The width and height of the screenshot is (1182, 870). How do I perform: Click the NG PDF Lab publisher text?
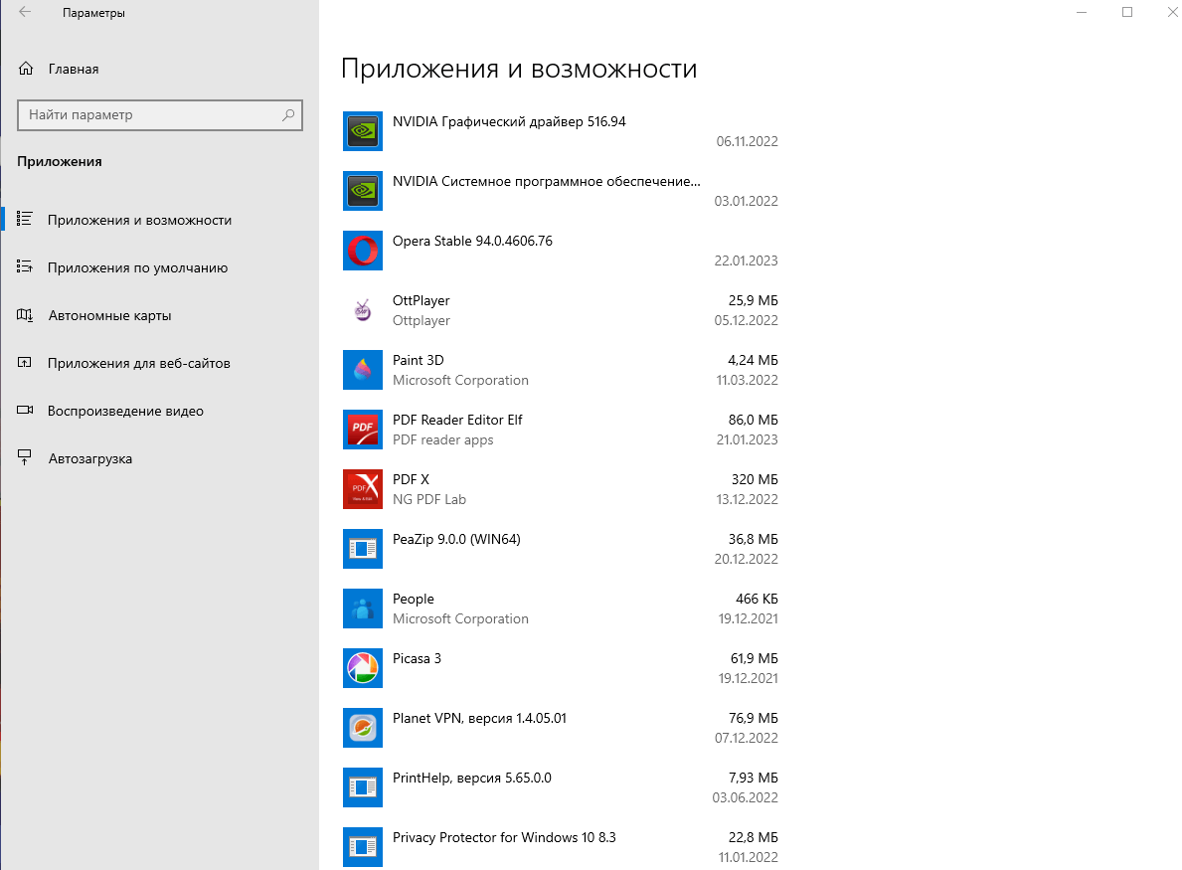point(429,499)
